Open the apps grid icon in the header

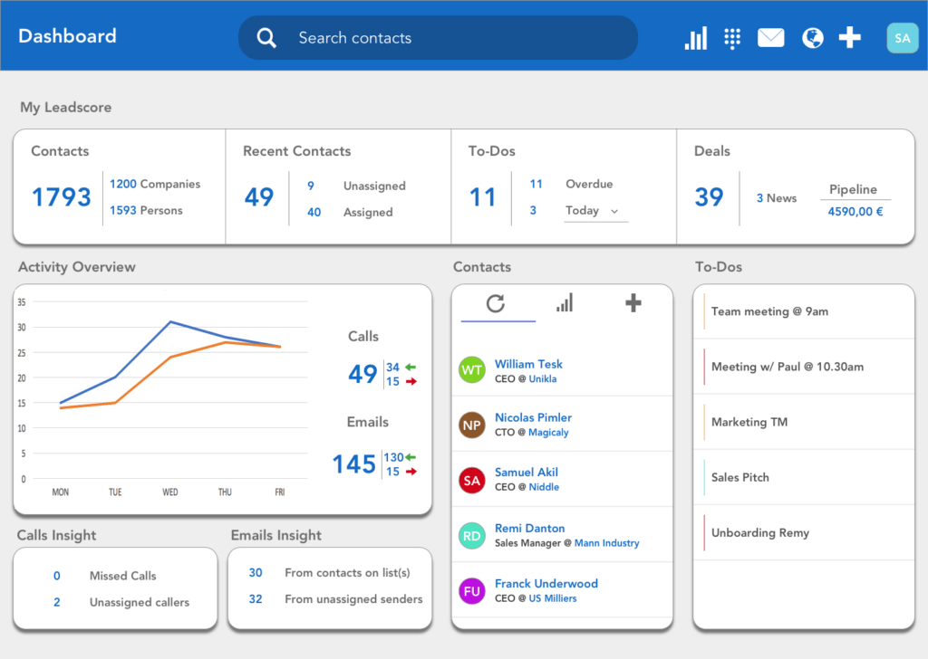pyautogui.click(x=732, y=37)
